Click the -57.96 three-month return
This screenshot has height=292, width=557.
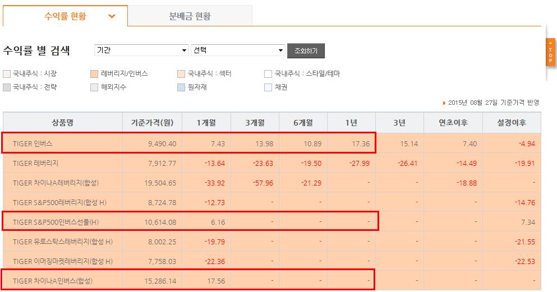263,183
